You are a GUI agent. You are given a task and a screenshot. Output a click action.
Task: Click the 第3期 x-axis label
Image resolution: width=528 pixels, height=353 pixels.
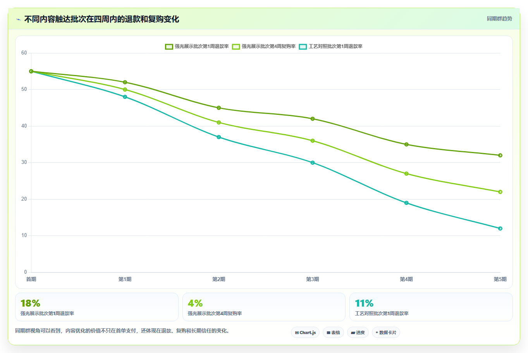tap(313, 279)
